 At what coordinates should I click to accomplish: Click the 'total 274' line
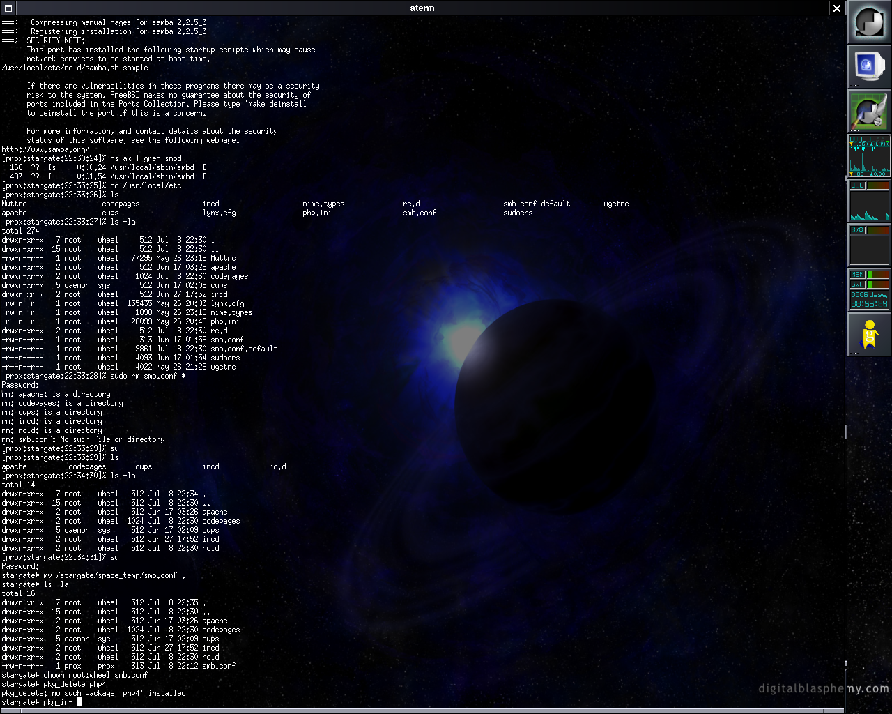pyautogui.click(x=20, y=231)
